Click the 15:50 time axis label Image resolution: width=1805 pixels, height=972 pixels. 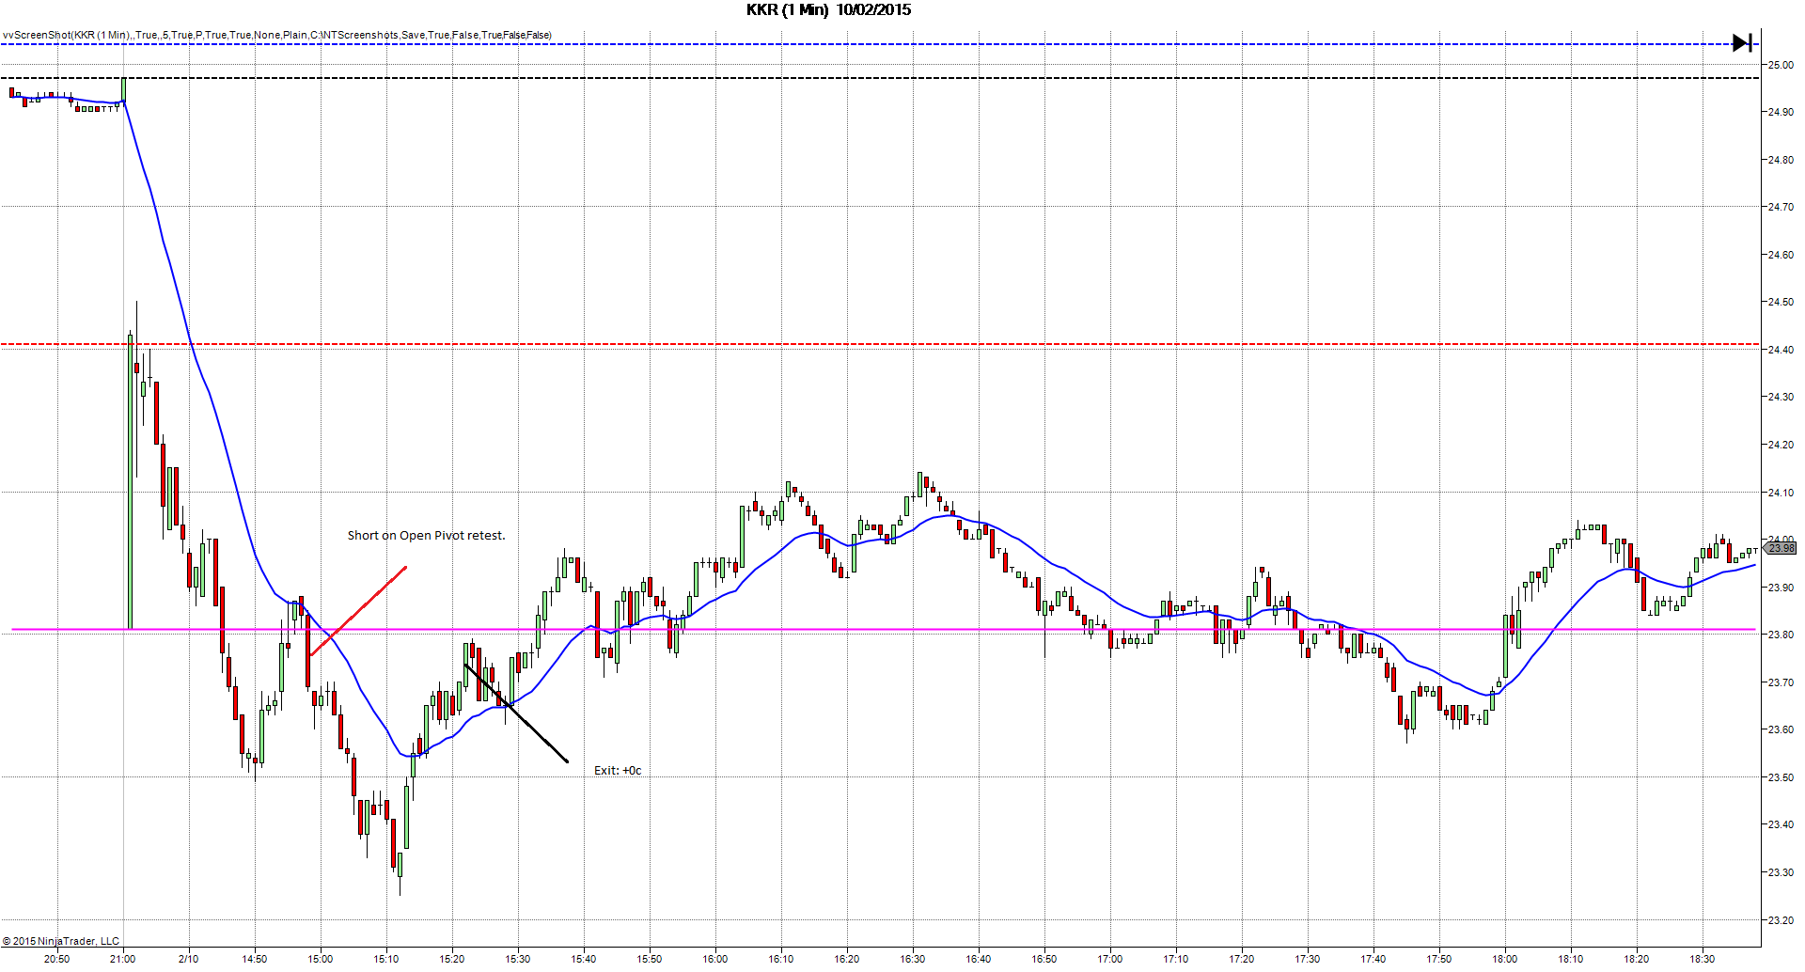(649, 959)
